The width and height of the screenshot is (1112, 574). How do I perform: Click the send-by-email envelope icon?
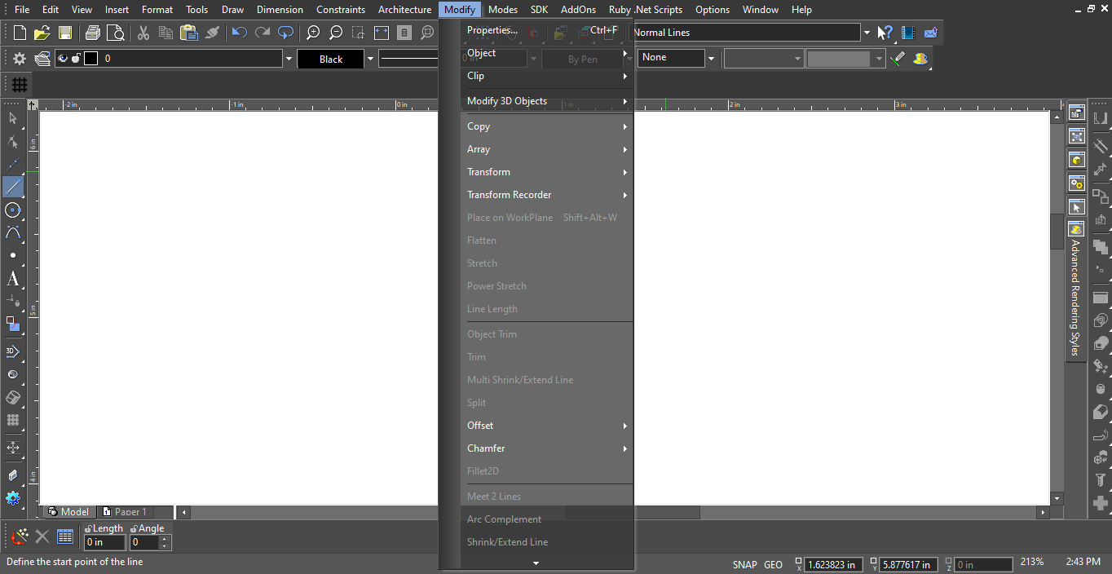click(931, 33)
